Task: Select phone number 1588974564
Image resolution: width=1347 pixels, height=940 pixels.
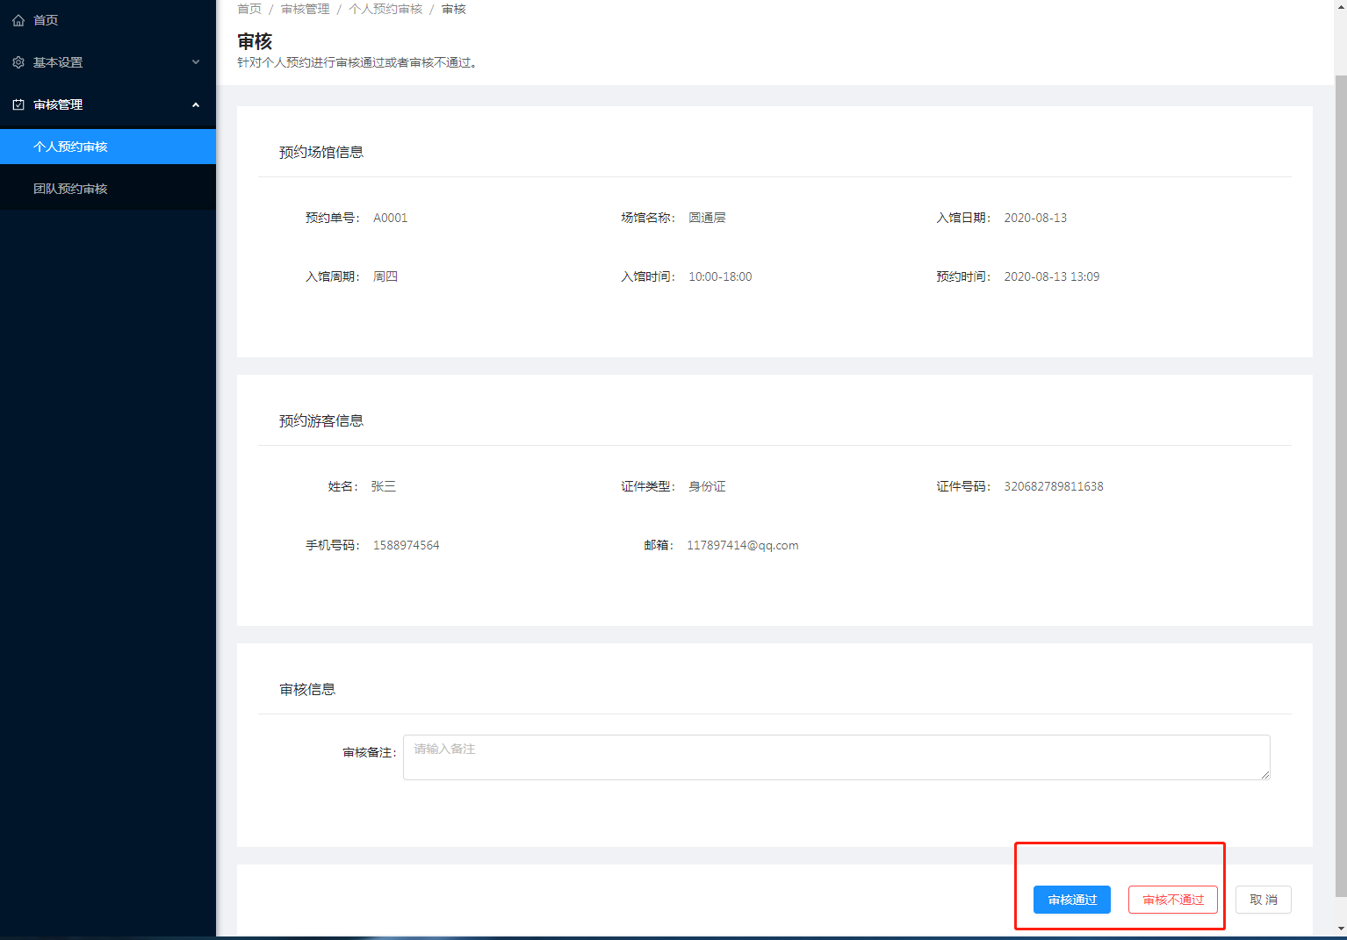Action: coord(407,545)
